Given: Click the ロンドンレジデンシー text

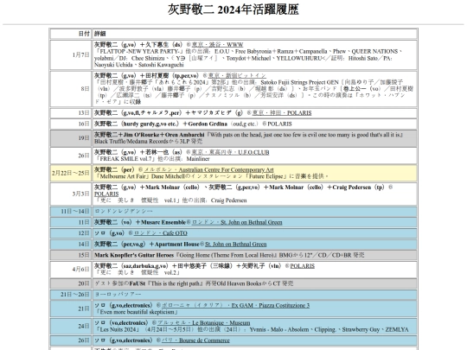Looking at the screenshot, I should (x=124, y=212).
